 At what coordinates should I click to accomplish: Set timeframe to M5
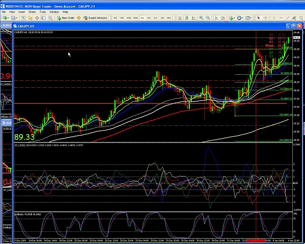(x=122, y=18)
